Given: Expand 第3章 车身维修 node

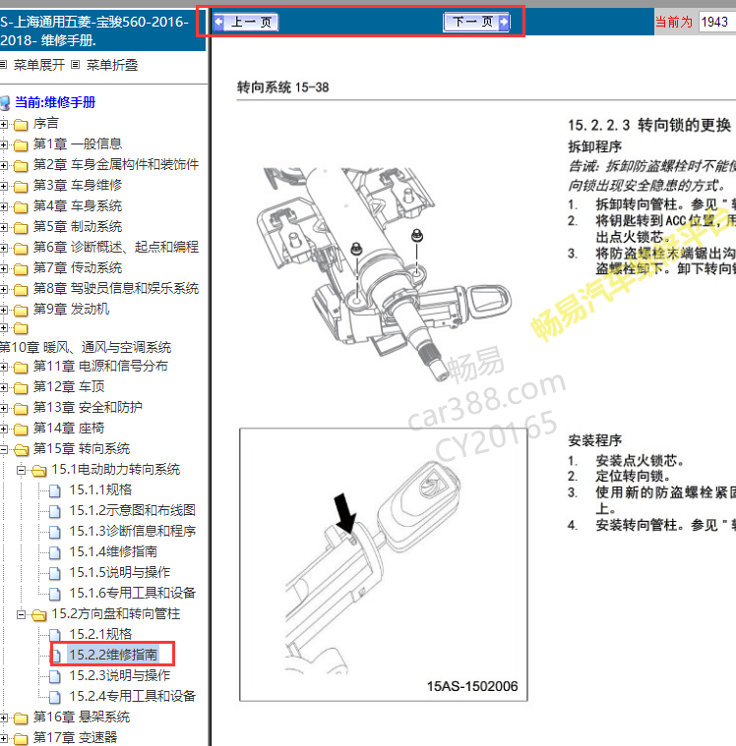Looking at the screenshot, I should tap(4, 186).
